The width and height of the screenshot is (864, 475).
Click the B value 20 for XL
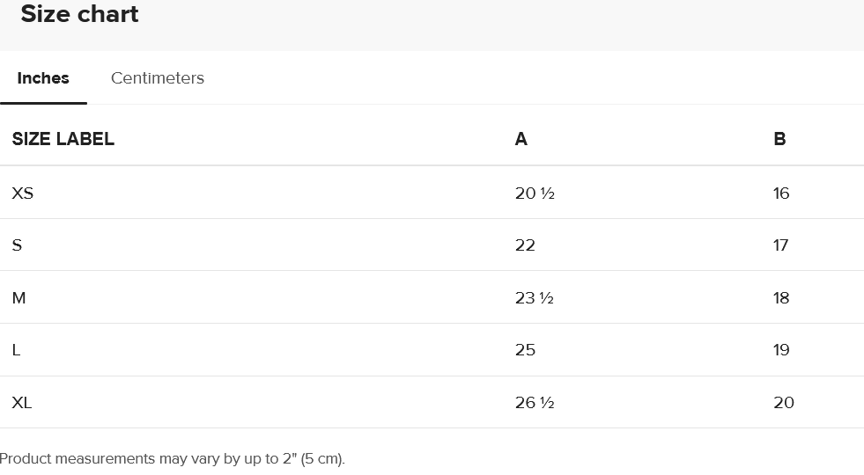[x=784, y=403]
